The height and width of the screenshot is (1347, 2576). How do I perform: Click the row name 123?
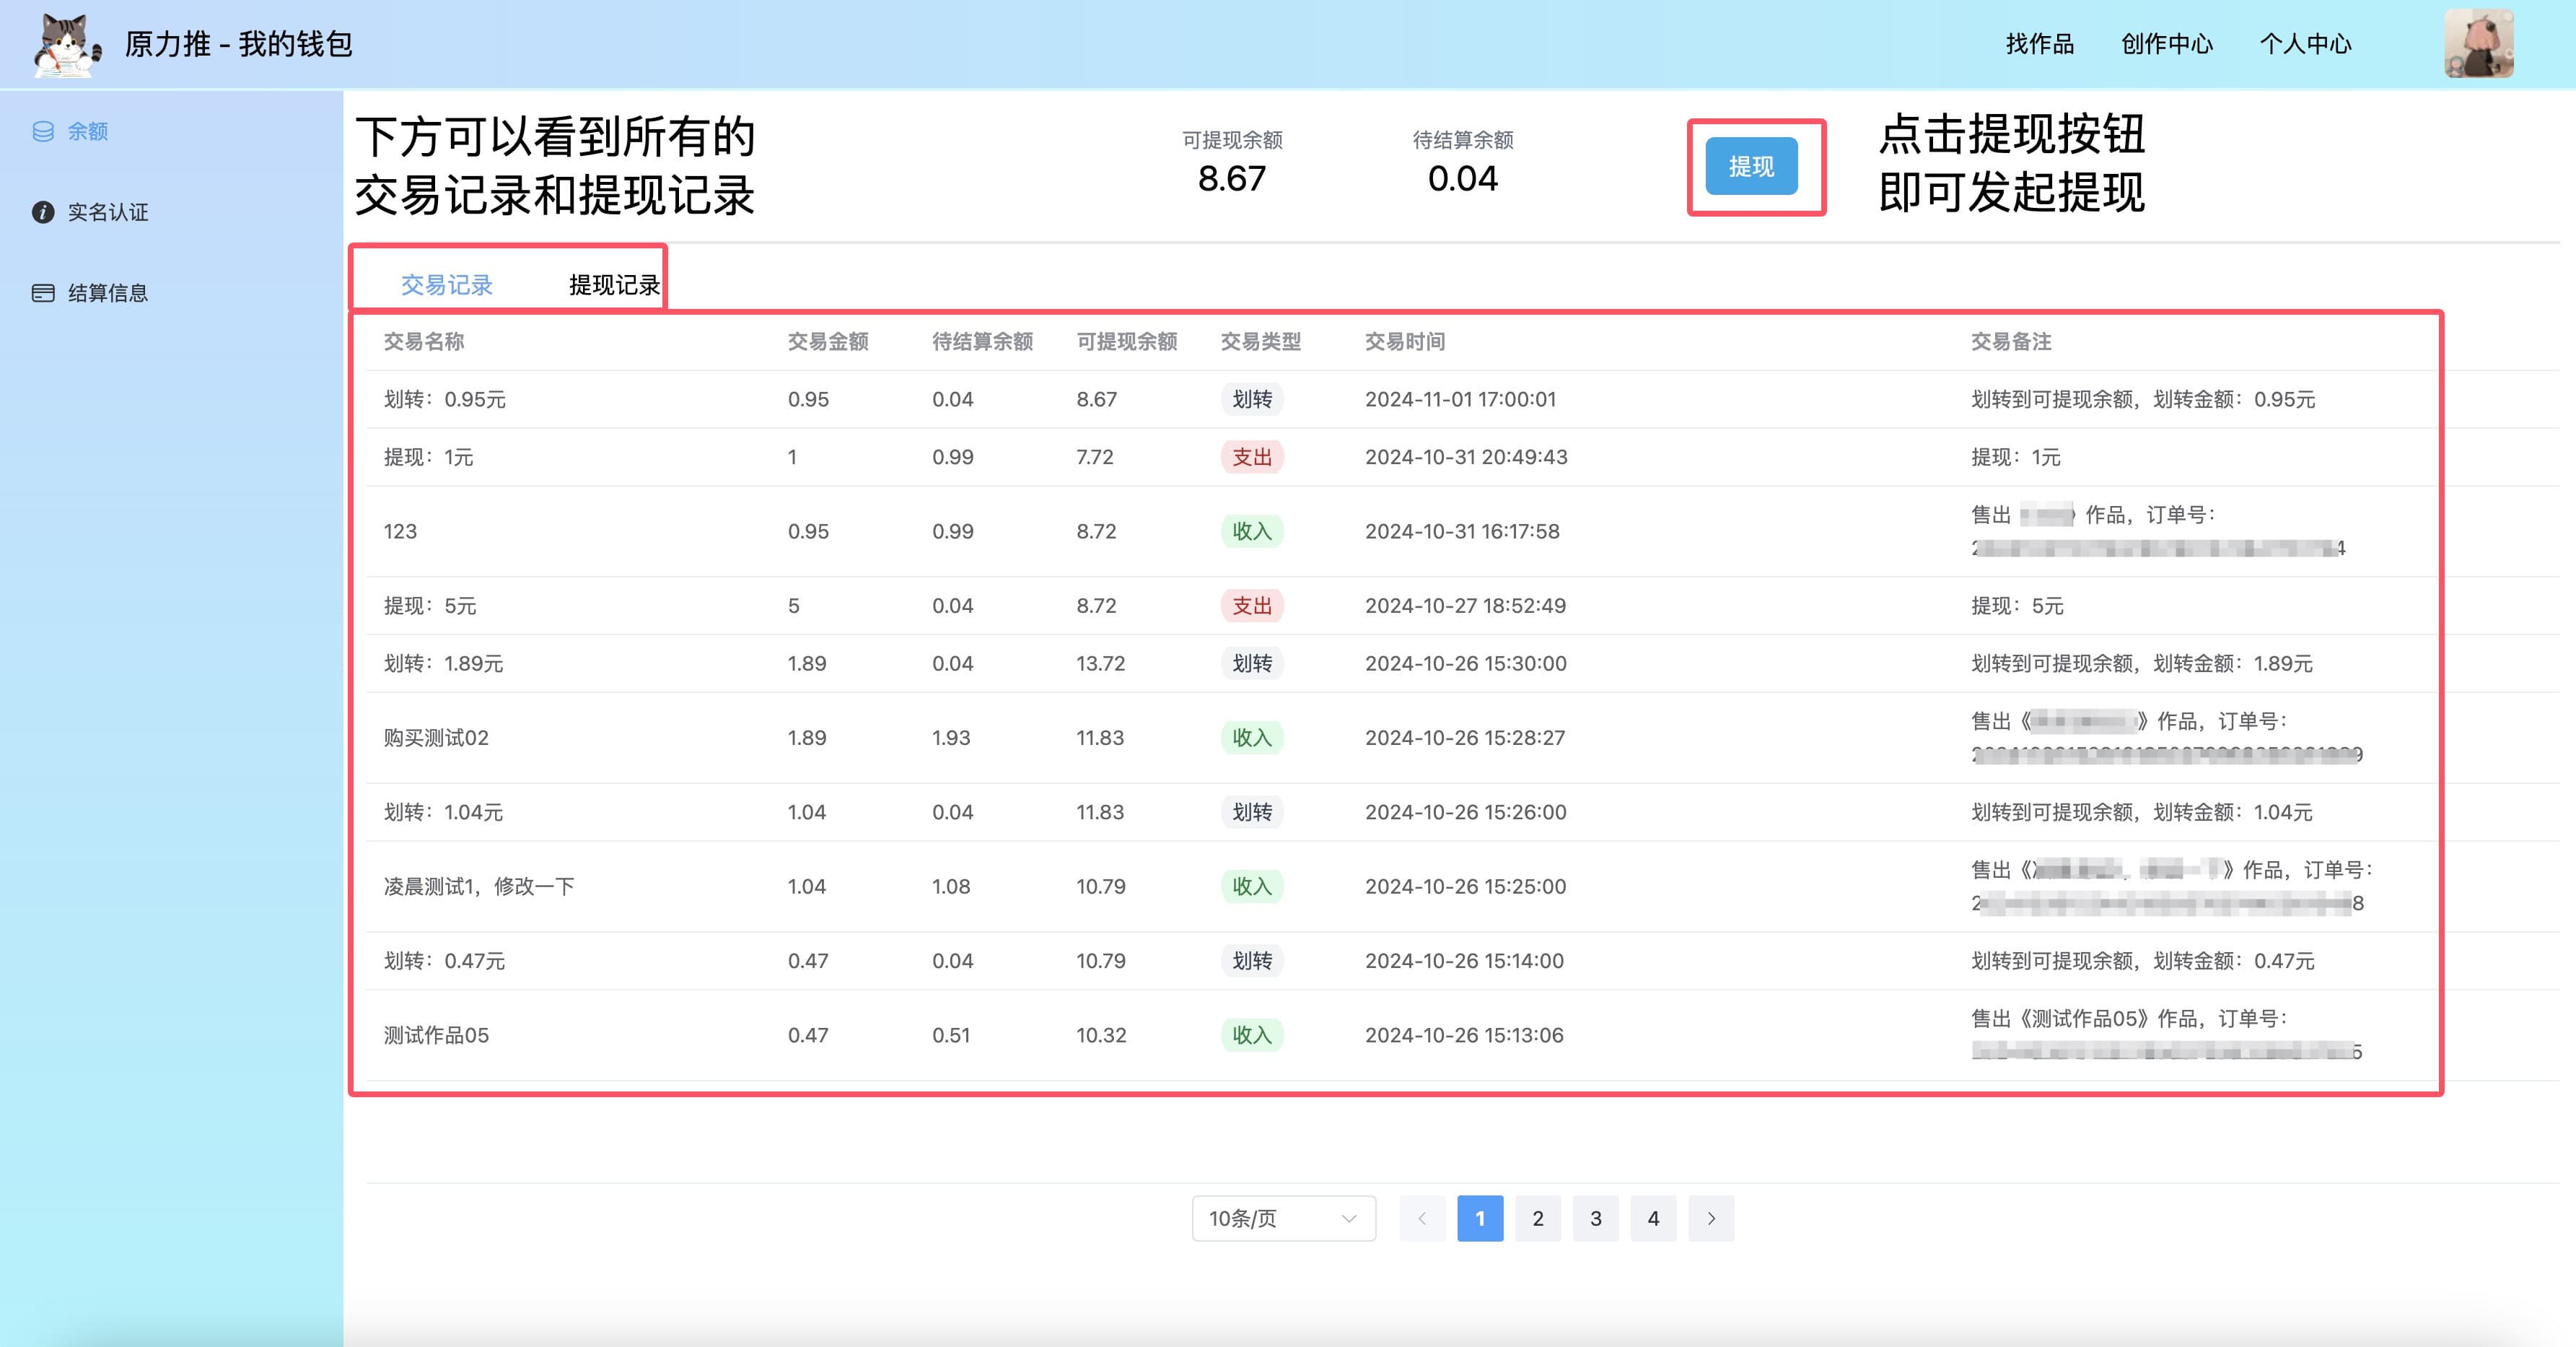(x=400, y=531)
